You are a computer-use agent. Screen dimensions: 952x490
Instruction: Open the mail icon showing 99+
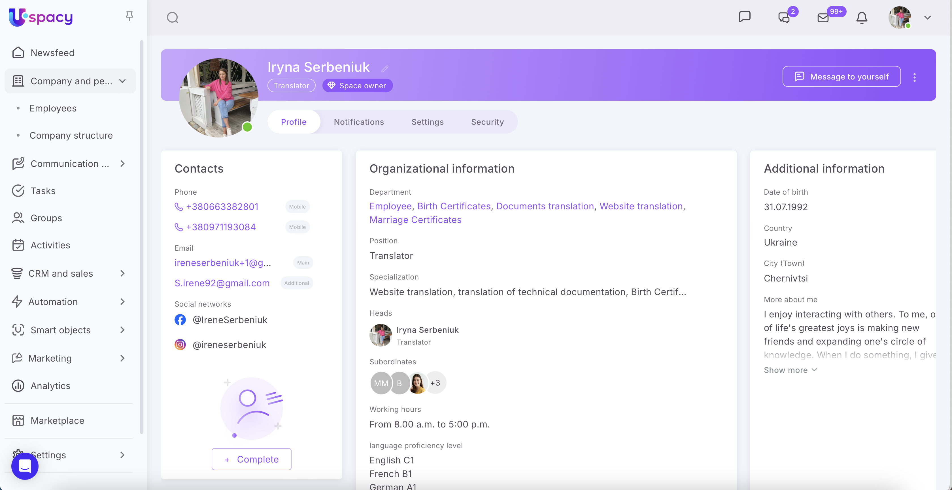pos(823,17)
